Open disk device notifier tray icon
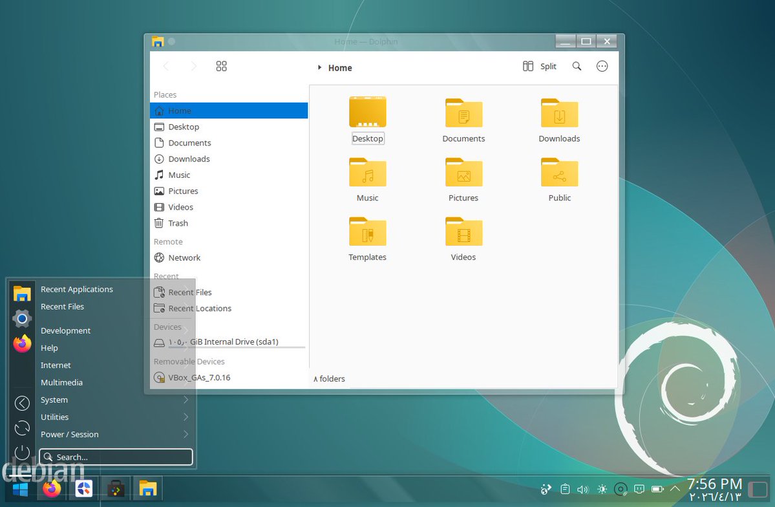The image size is (775, 507). click(x=621, y=489)
